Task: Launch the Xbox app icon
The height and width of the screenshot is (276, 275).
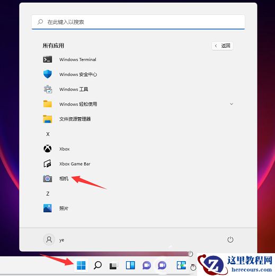Action: click(x=48, y=149)
